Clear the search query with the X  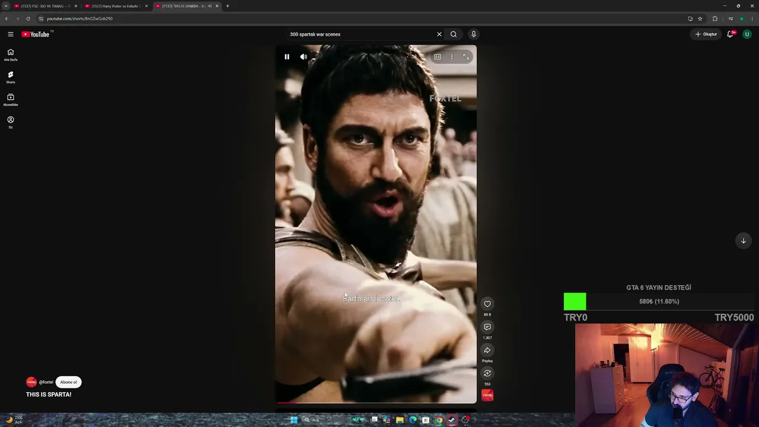439,34
